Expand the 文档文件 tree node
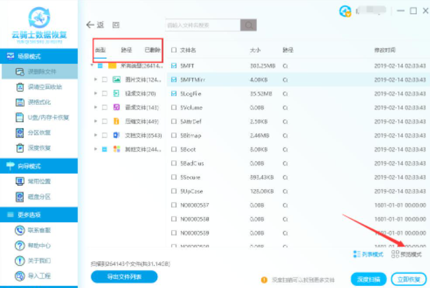Viewport: 430px width, 288px height. click(x=96, y=135)
